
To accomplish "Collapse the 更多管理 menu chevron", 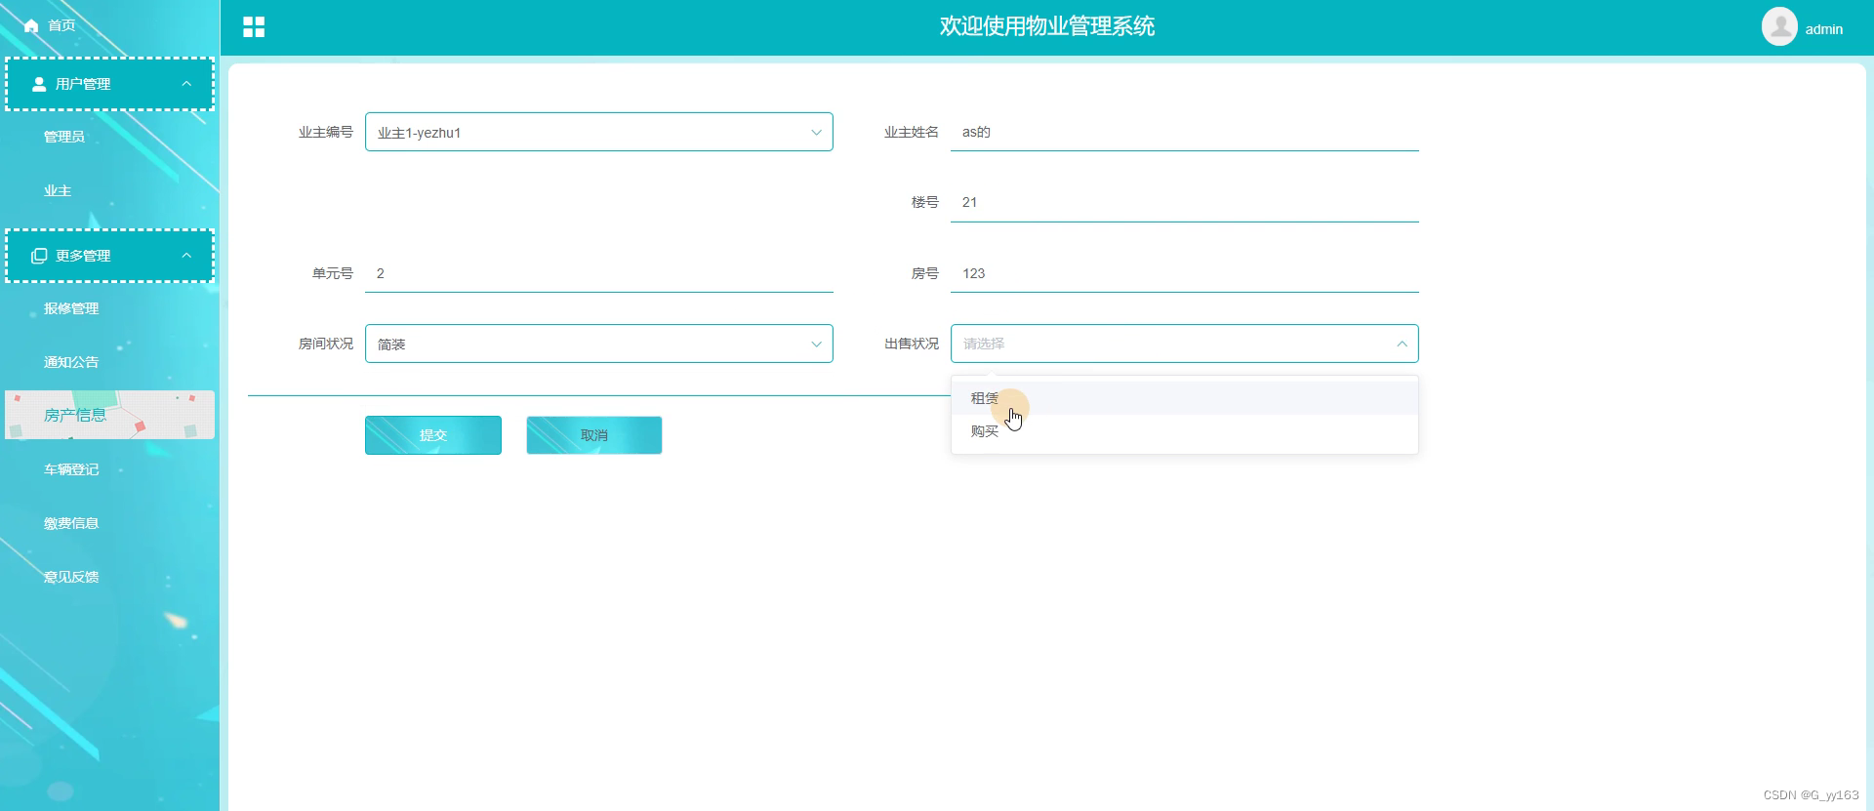I will (x=186, y=256).
